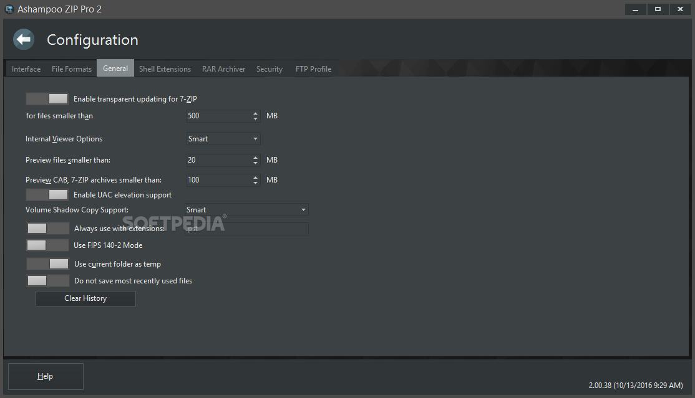Viewport: 695px width, 398px height.
Task: Open the Internal Viewer Options dropdown
Action: pyautogui.click(x=223, y=138)
